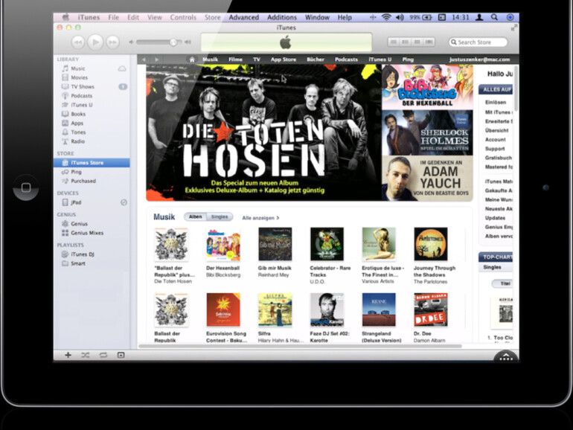Open Genius in the sidebar

(x=79, y=224)
